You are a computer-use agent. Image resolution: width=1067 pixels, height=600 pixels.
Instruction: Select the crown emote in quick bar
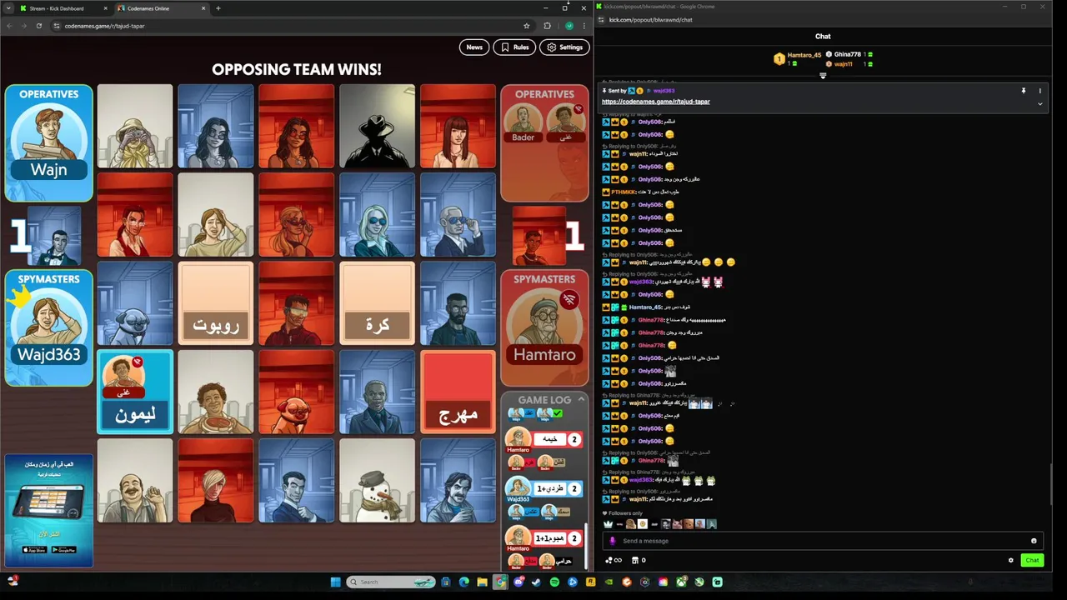pos(609,524)
